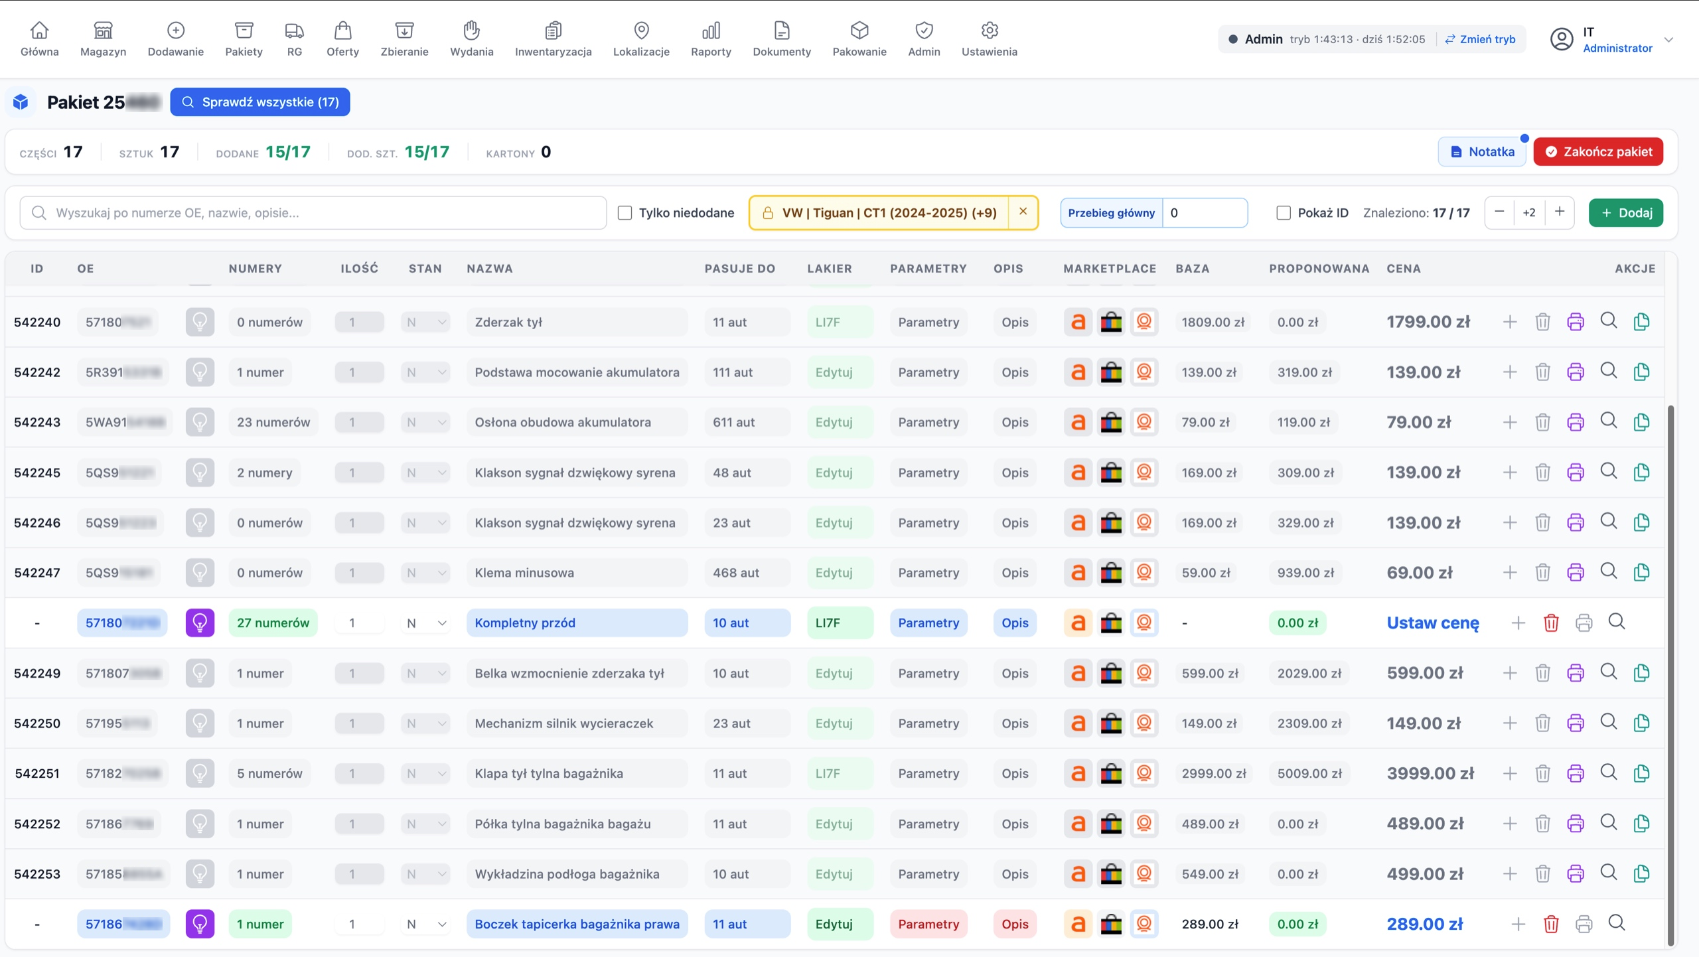Open Inwentaryzacja navigation item

click(x=553, y=39)
